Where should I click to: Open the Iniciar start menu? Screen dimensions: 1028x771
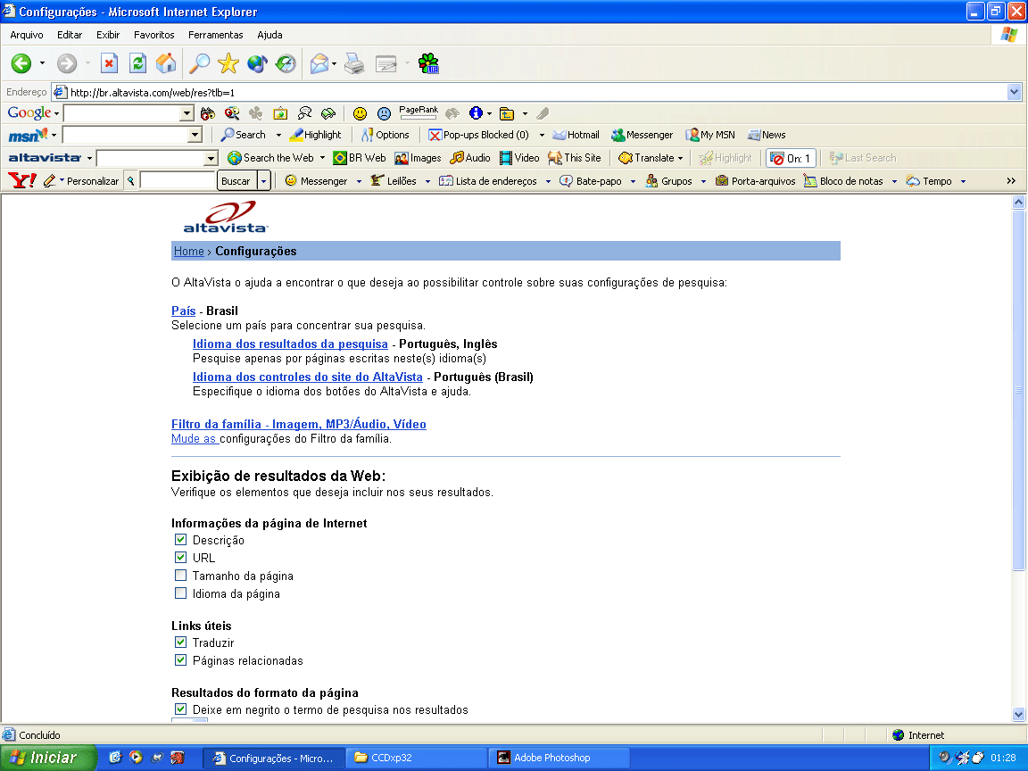(48, 758)
